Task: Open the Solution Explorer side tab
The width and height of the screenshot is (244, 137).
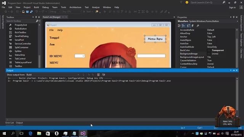Action: 241,23
